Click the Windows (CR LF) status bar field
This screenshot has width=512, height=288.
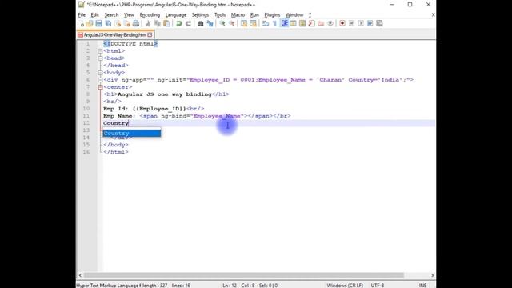coord(345,286)
